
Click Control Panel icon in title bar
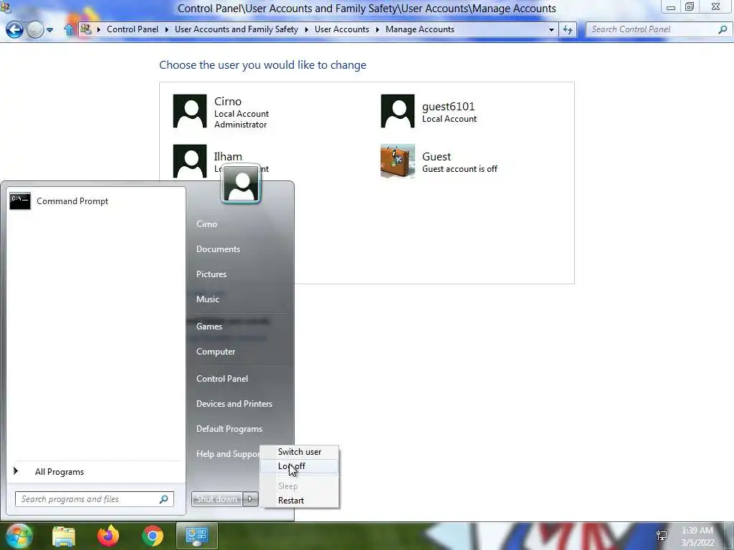[5, 6]
